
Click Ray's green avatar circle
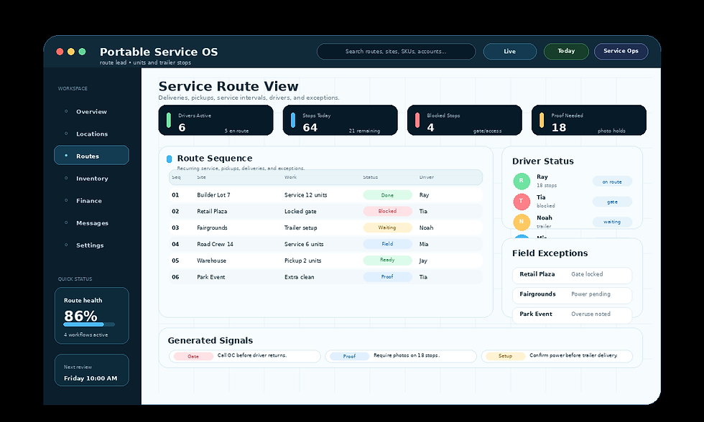[522, 181]
